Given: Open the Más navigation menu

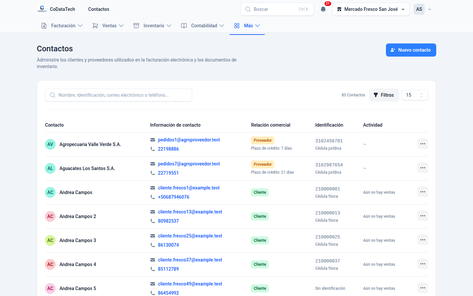Looking at the screenshot, I should [247, 26].
